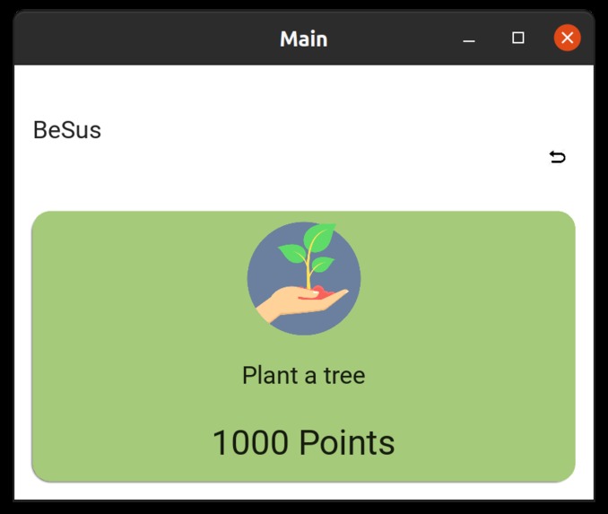The height and width of the screenshot is (514, 608).
Task: Click the BeSus app title
Action: (x=67, y=129)
